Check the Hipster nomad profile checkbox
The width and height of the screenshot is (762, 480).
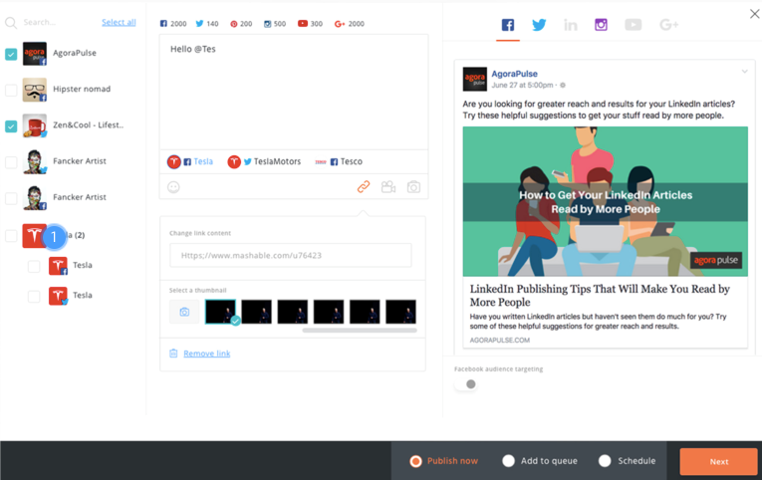click(11, 90)
